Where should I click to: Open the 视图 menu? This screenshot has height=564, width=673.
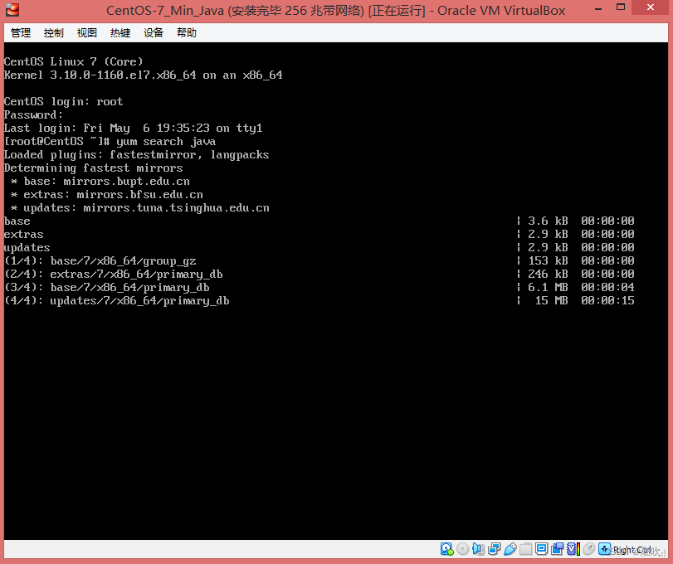coord(86,32)
